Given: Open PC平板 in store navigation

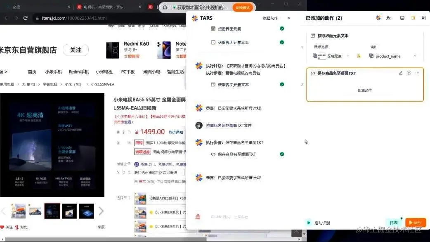Looking at the screenshot, I should (x=128, y=71).
